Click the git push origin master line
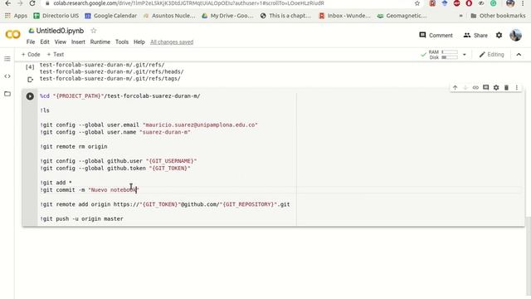Screen dimensions: 531x299 point(81,219)
